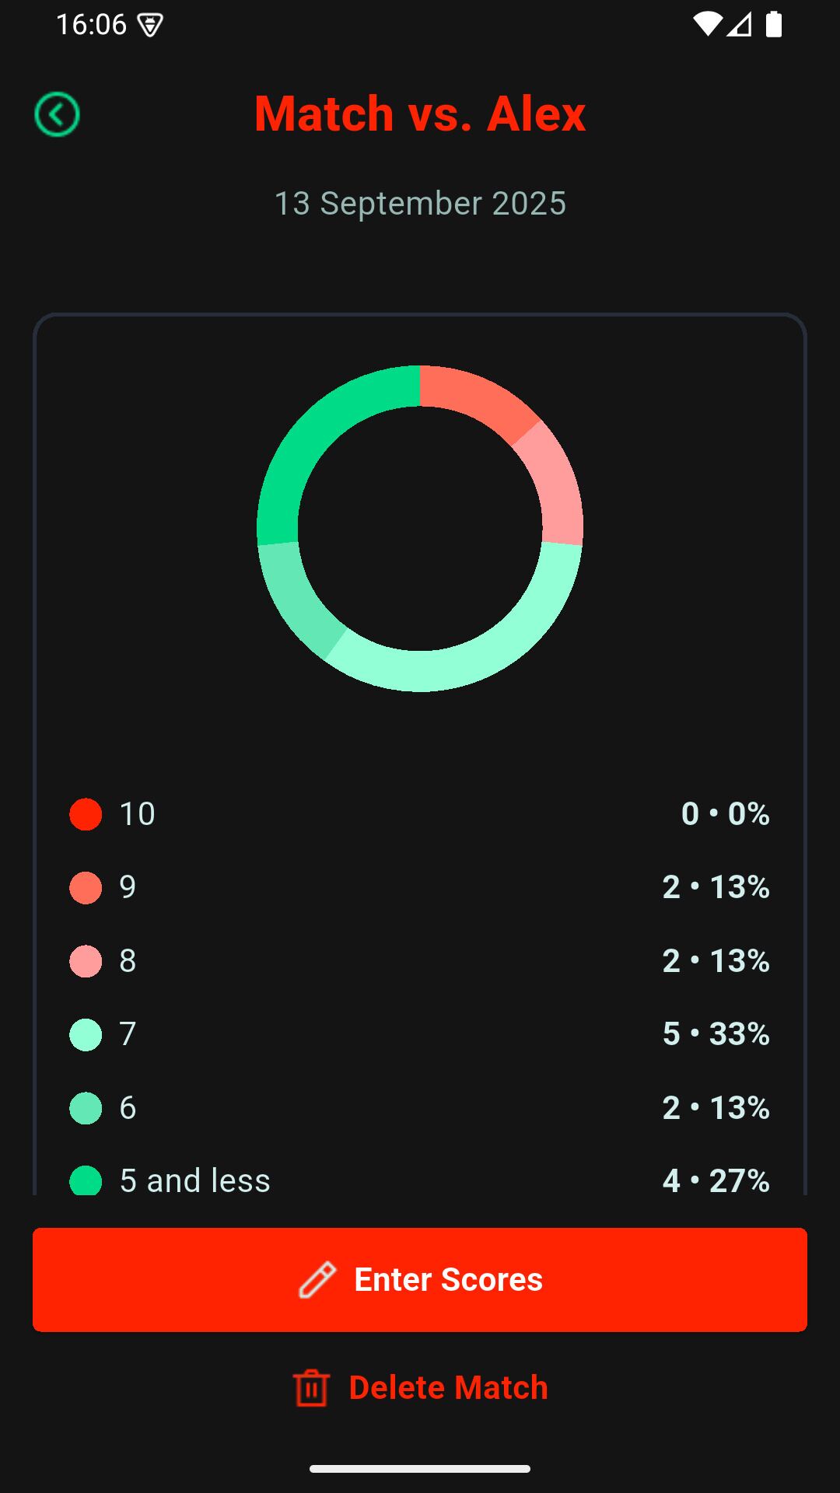Select the red dot for score 10
The height and width of the screenshot is (1493, 840).
click(86, 814)
